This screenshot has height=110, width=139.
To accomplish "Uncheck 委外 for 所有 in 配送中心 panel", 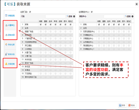I will click(x=124, y=24).
